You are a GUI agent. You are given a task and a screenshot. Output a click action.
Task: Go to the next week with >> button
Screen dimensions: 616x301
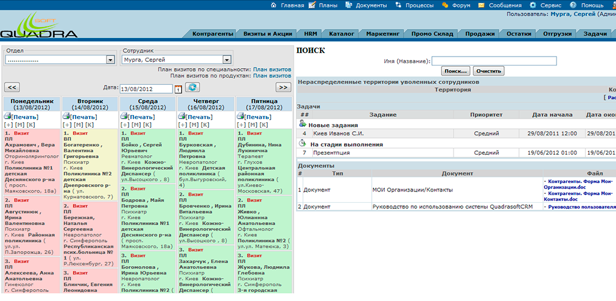pyautogui.click(x=283, y=87)
